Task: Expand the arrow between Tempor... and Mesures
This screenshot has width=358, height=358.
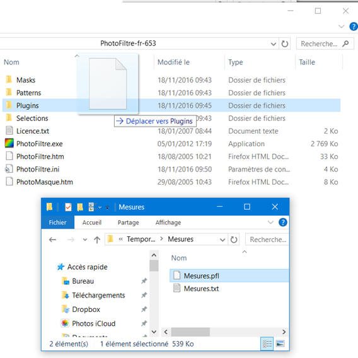Action: click(x=161, y=239)
